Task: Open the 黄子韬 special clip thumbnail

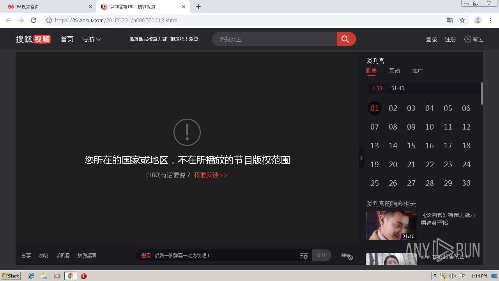Action: pyautogui.click(x=391, y=226)
